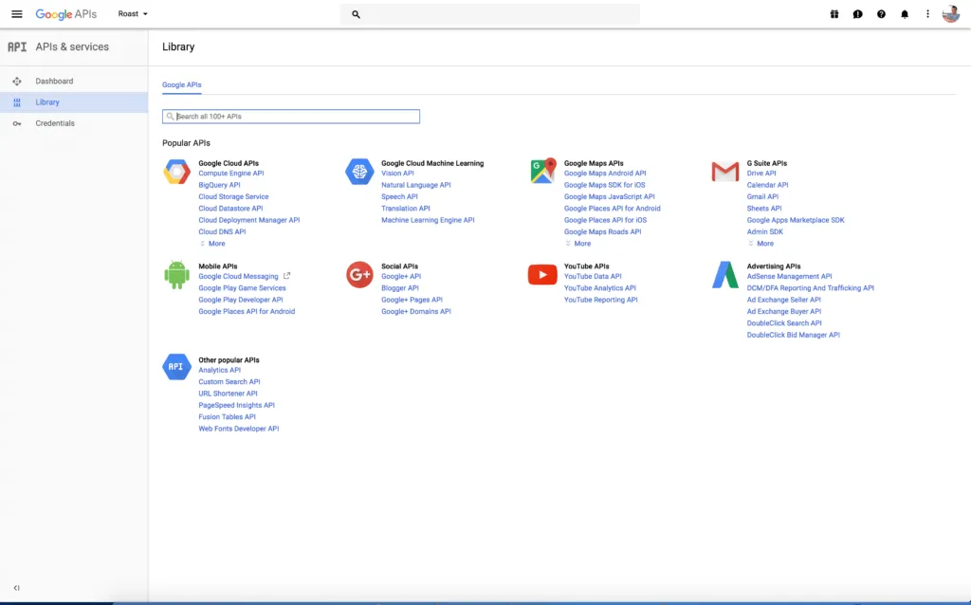Open the Sheets API link
The width and height of the screenshot is (971, 605).
click(764, 209)
